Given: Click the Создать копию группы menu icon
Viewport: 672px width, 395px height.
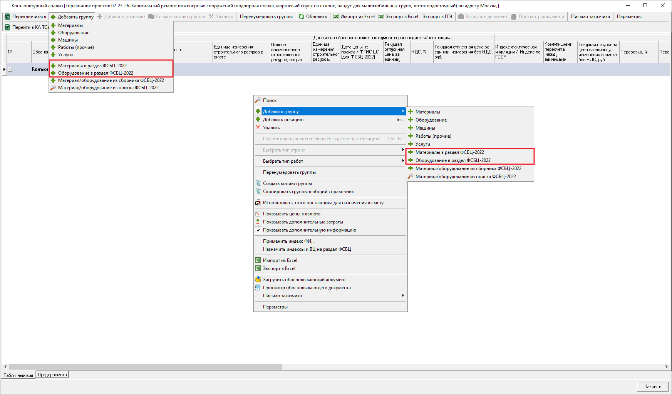Looking at the screenshot, I should (x=258, y=183).
